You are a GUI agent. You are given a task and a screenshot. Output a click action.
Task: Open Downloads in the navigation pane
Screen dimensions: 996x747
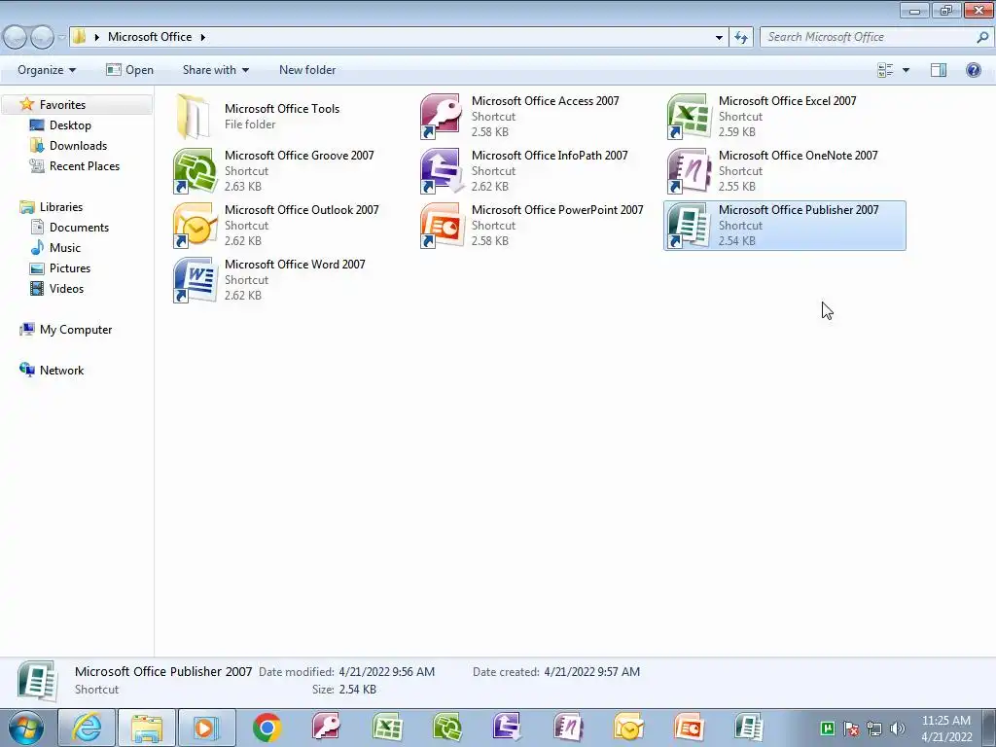(78, 146)
